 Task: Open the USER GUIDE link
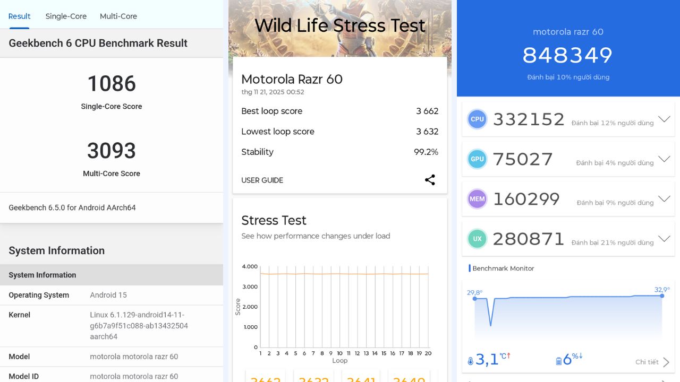(x=262, y=180)
